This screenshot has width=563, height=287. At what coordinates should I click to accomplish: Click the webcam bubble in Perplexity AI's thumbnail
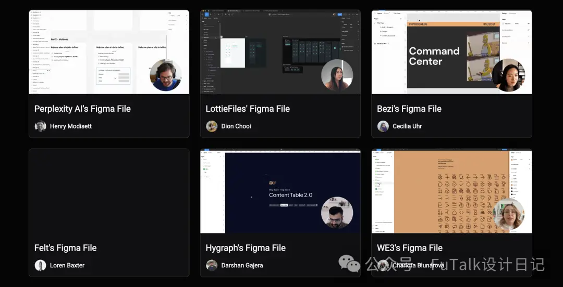pyautogui.click(x=166, y=75)
